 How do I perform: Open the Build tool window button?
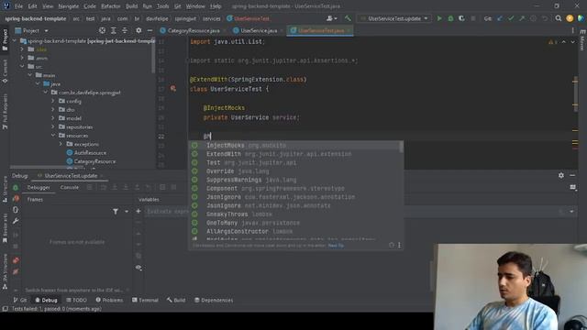click(176, 300)
